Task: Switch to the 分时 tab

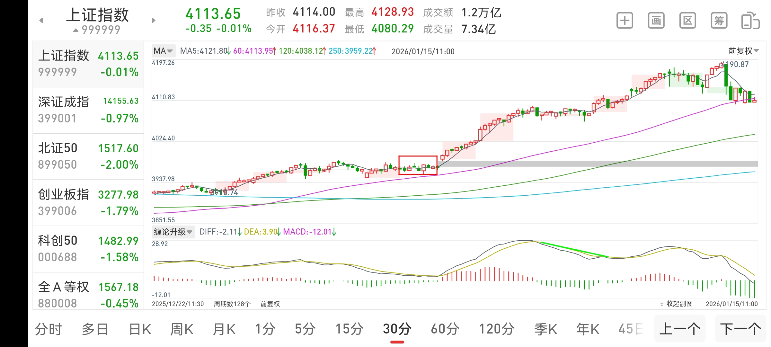Action: click(x=48, y=329)
